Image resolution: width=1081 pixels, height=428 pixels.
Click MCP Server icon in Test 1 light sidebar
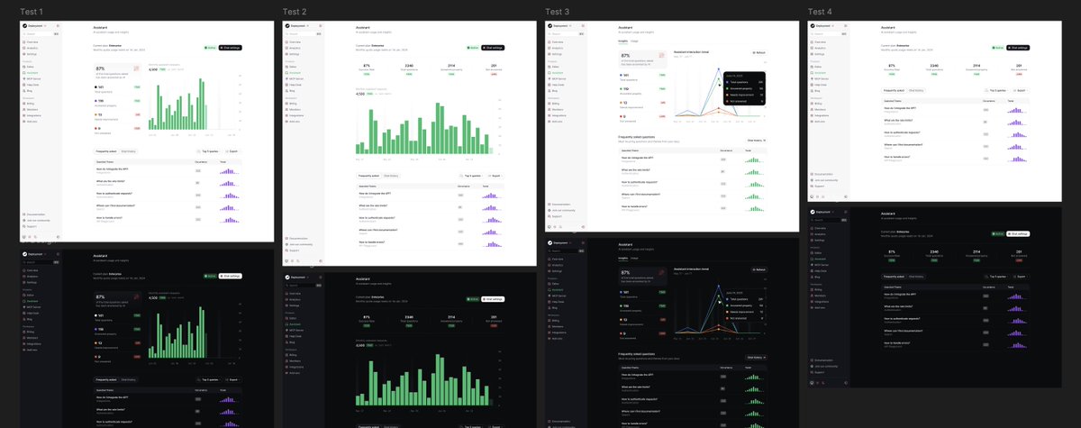(23, 78)
